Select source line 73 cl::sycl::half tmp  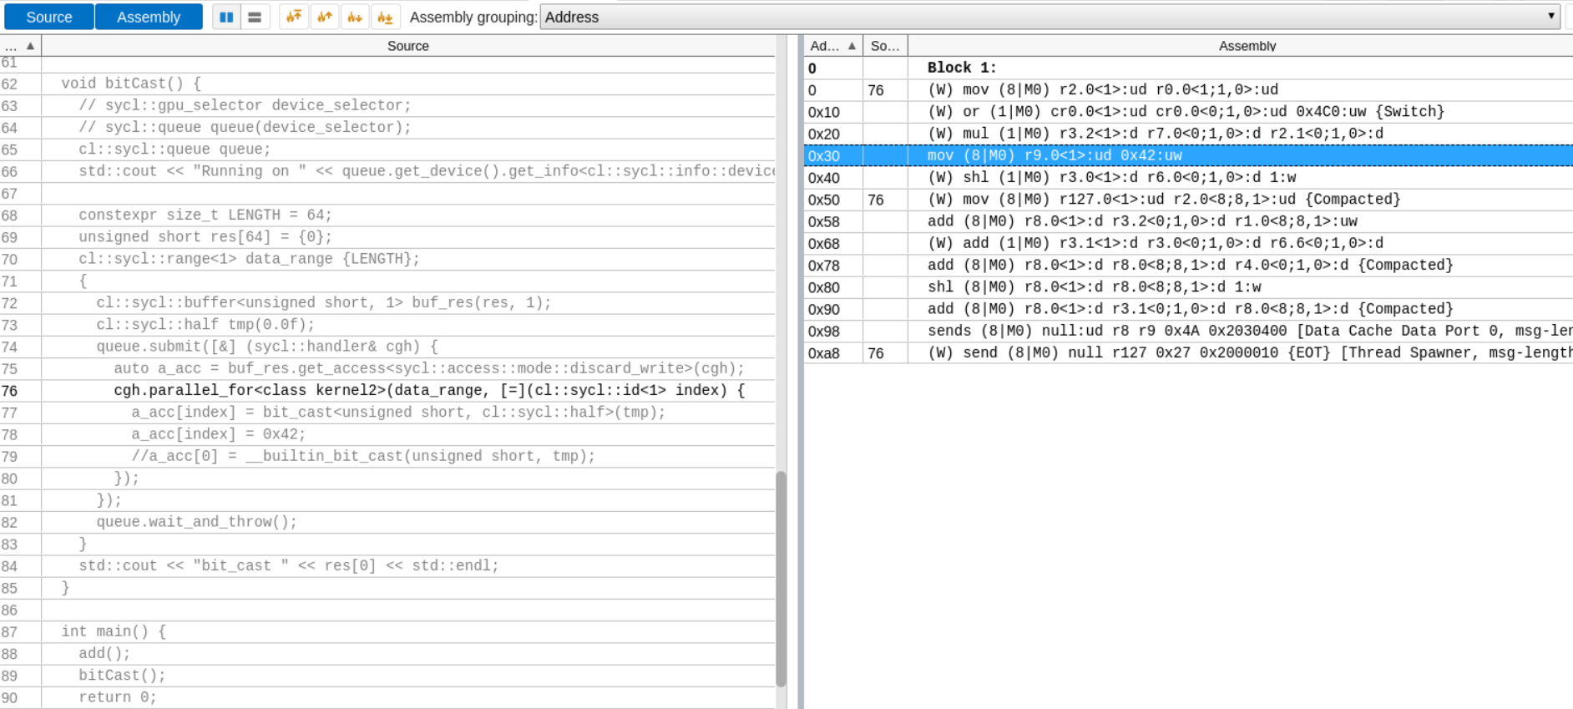click(x=387, y=325)
